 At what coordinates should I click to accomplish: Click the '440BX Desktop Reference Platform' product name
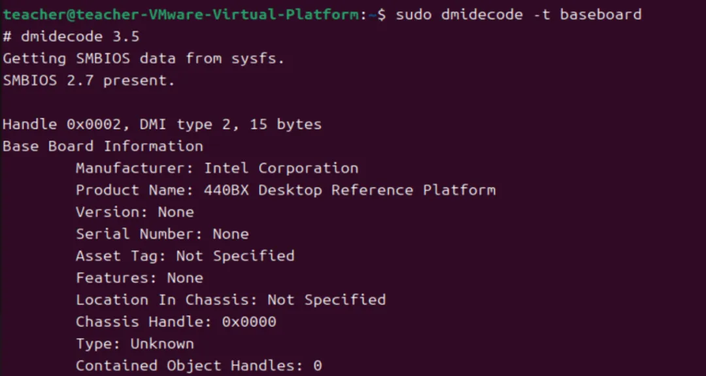tap(350, 190)
